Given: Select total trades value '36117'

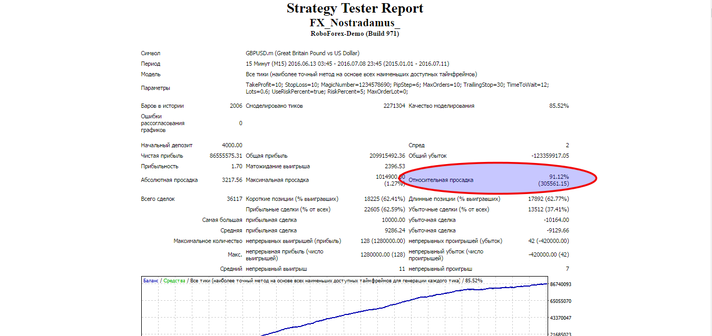Looking at the screenshot, I should 234,199.
